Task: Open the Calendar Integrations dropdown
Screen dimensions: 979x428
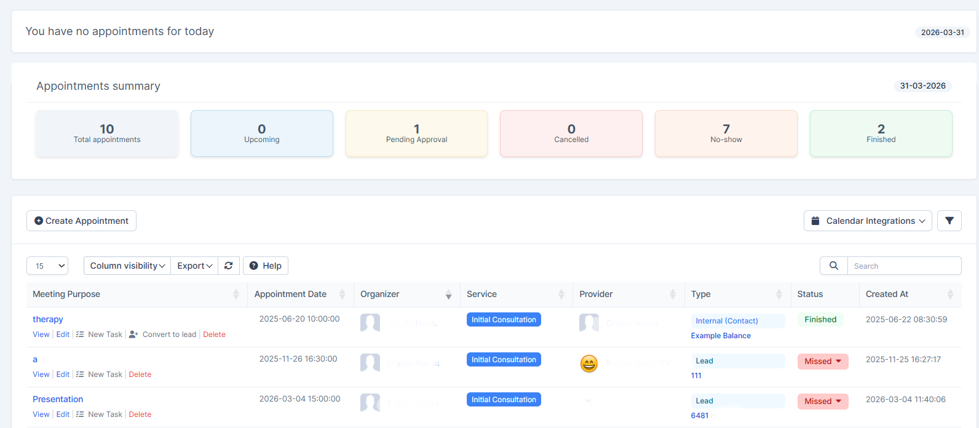Action: [x=867, y=221]
